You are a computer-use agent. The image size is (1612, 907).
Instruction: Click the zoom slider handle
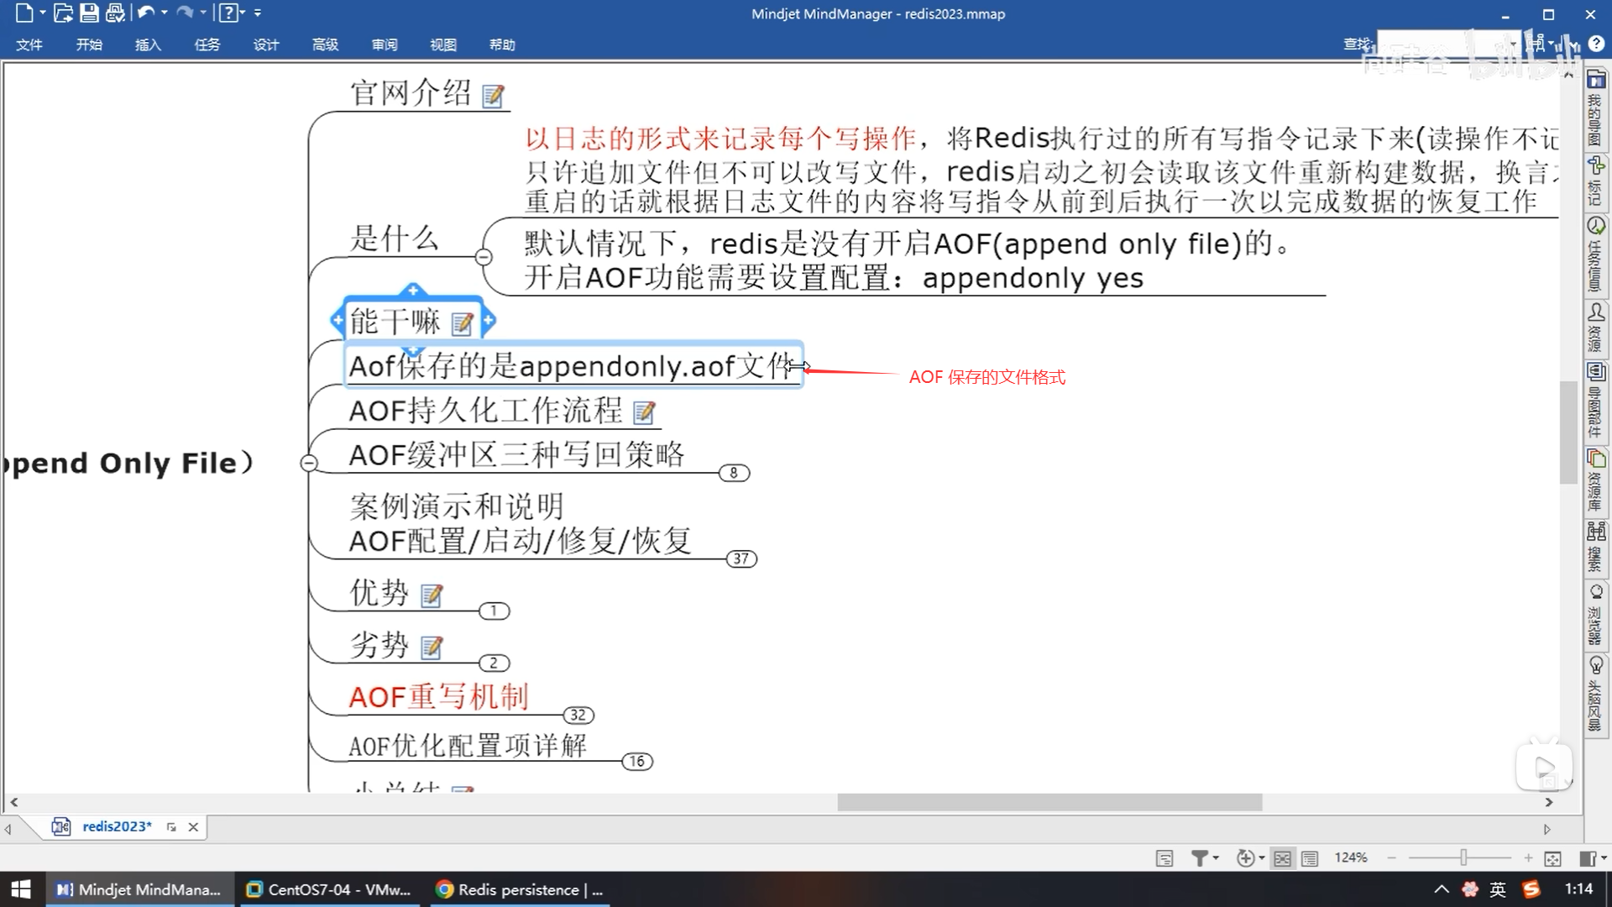click(x=1463, y=857)
